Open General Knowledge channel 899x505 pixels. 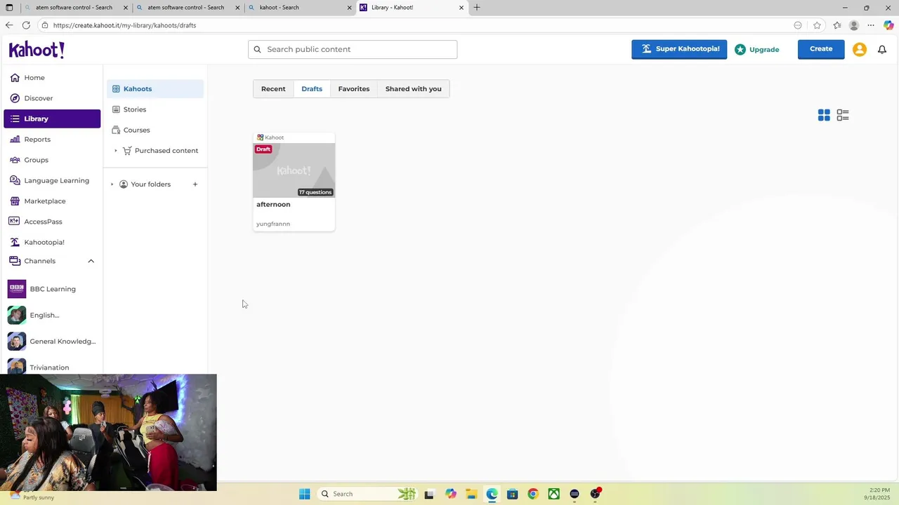click(52, 342)
